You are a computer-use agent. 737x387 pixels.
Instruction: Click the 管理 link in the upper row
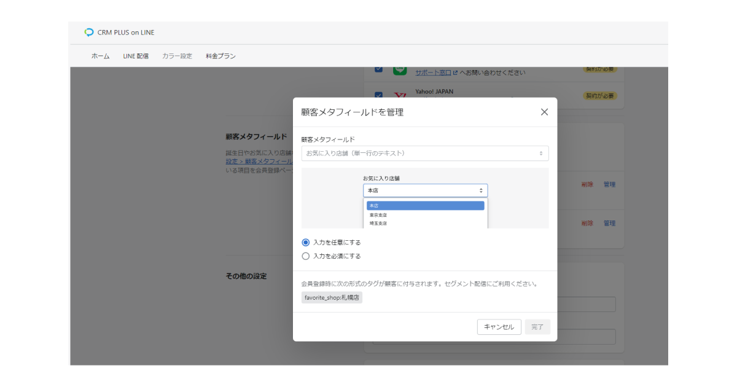(x=609, y=184)
